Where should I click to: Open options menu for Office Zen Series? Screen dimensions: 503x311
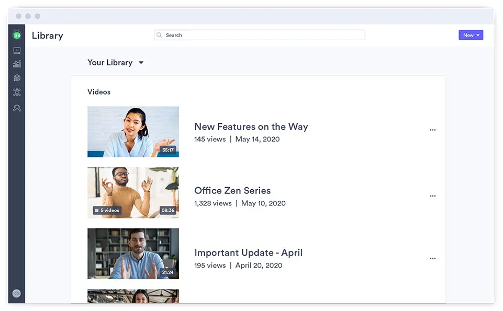click(x=432, y=196)
